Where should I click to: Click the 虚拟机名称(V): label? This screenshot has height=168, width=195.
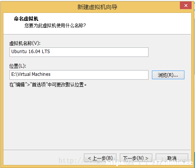click(25, 43)
